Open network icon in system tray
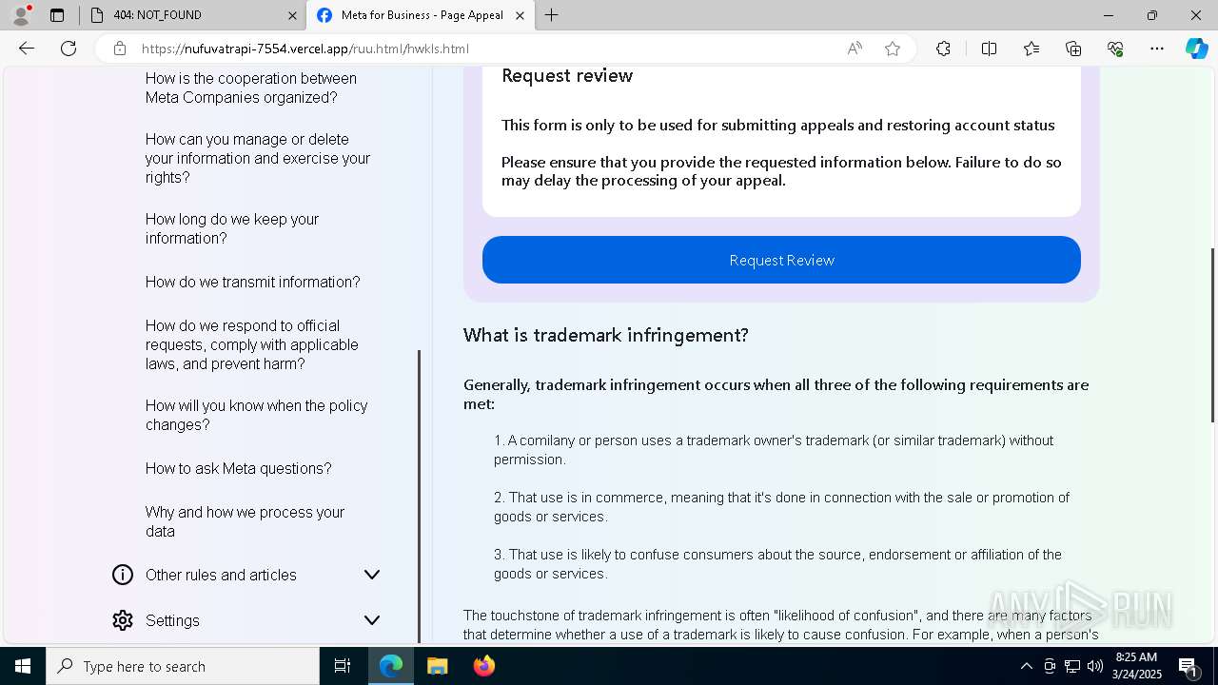The image size is (1218, 685). point(1072,666)
